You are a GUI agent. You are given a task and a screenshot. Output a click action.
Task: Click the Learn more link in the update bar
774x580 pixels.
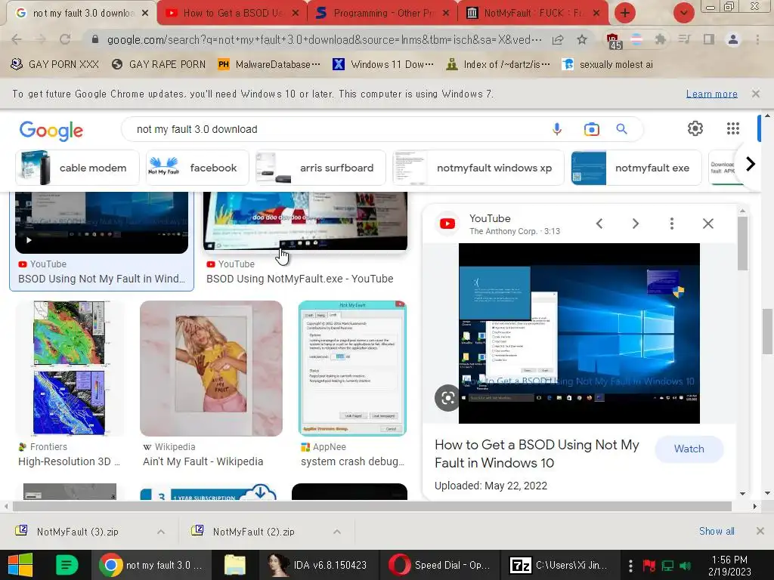point(711,94)
